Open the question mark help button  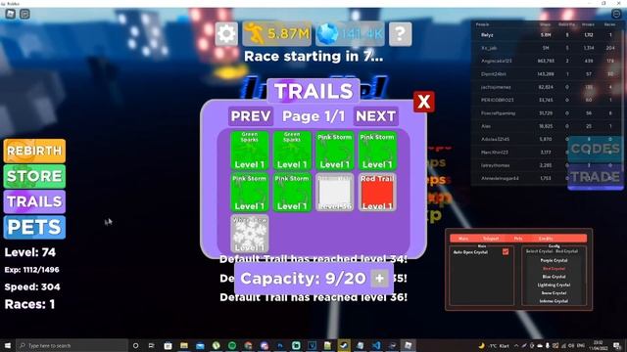point(400,34)
